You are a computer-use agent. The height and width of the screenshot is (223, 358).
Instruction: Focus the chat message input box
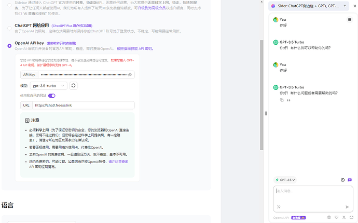313,199
